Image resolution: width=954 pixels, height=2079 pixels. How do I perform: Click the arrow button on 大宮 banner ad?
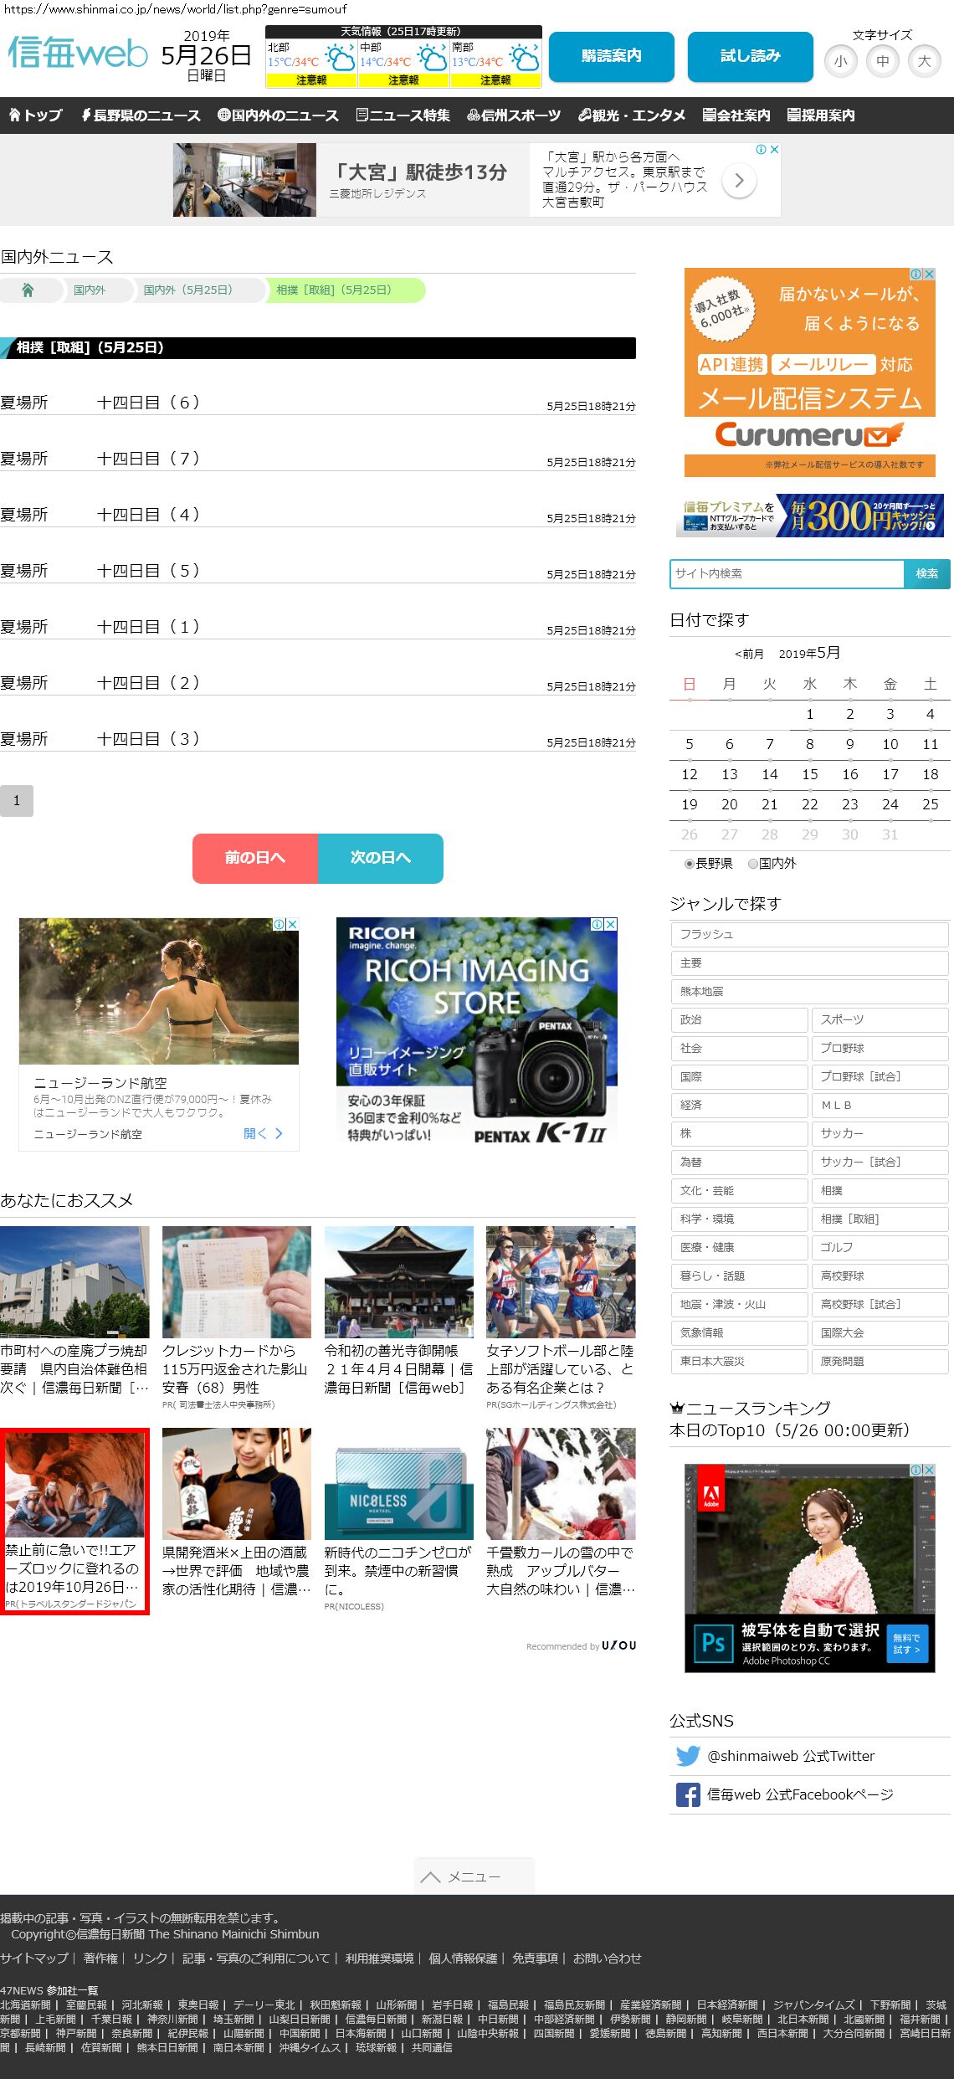[x=739, y=180]
